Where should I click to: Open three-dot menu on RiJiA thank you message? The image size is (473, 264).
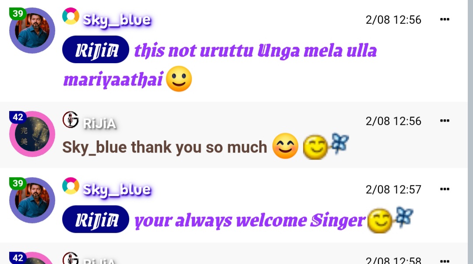pos(445,121)
